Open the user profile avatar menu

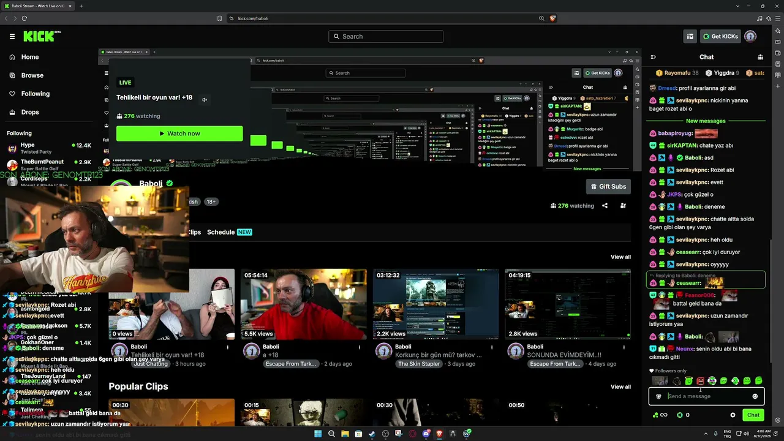pyautogui.click(x=750, y=37)
